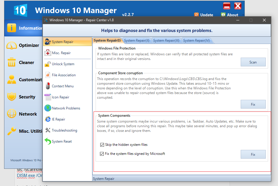
Task: Click the red X close icon of Windows 10 Manager
Action: (x=238, y=6)
